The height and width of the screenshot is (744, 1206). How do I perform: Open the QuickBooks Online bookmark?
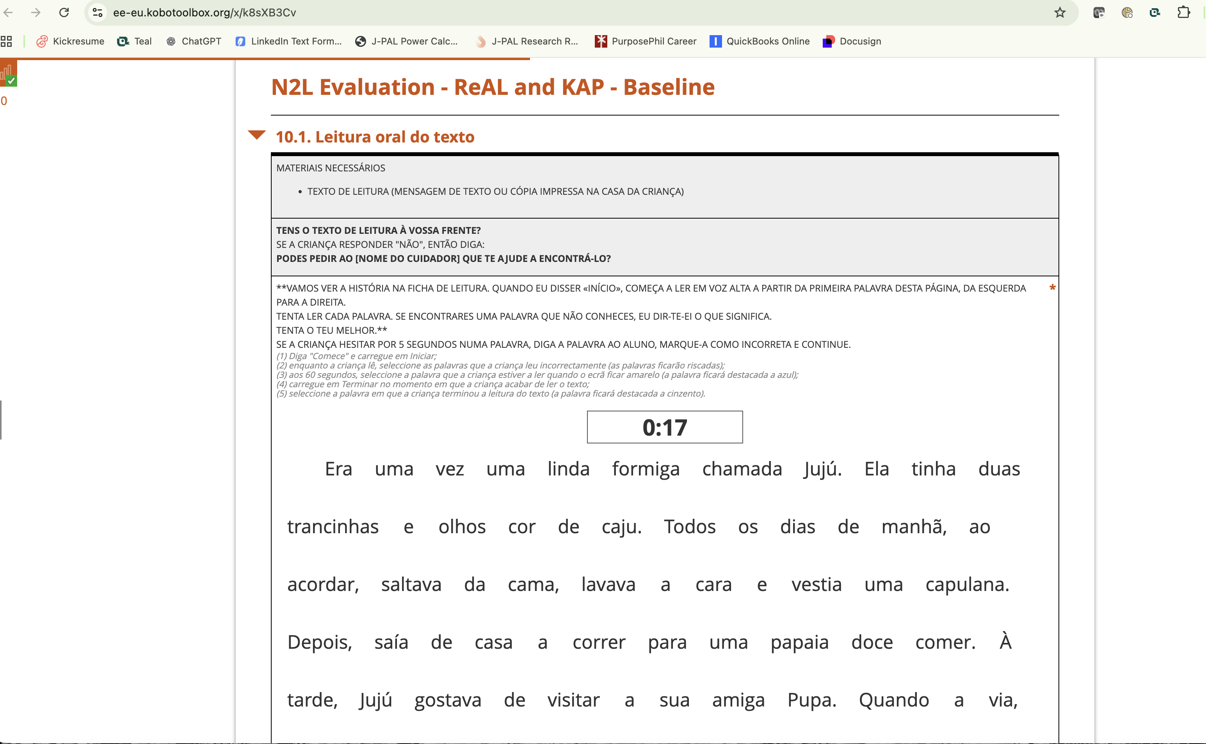coord(760,41)
